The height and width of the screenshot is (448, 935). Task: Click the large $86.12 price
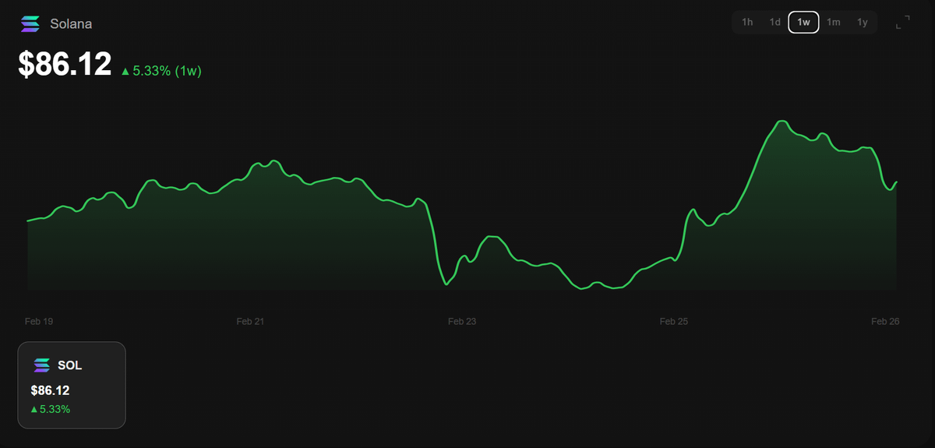65,65
